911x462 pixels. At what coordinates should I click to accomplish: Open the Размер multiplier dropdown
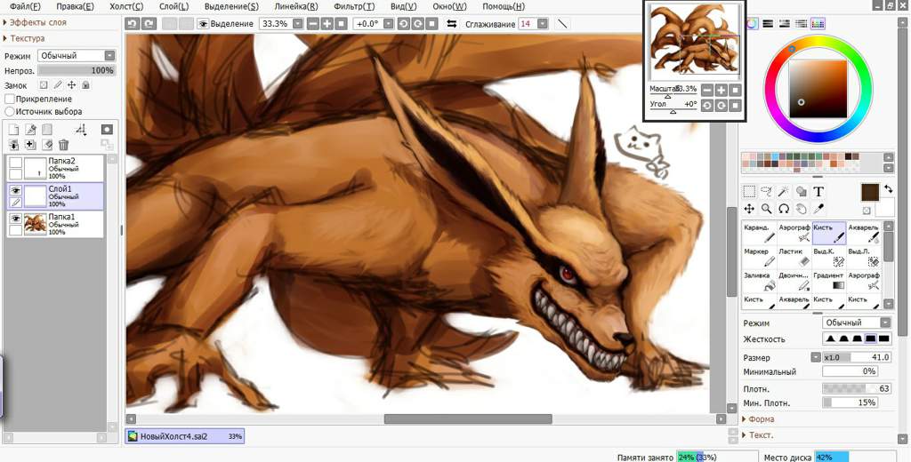pyautogui.click(x=816, y=357)
